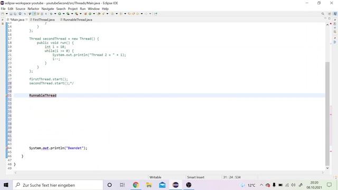
Task: Expand the Debug configurations dropdown arrow
Action: tap(55, 14)
